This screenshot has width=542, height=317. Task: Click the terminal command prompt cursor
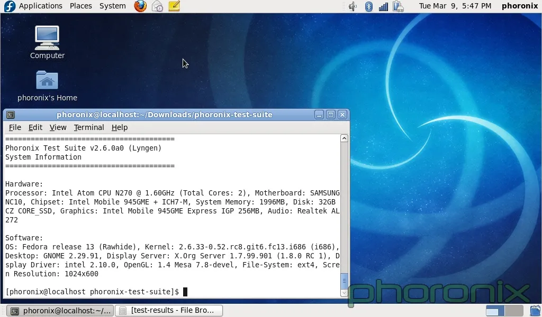point(185,292)
